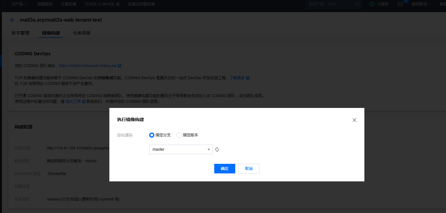Click the code repository URL value

(78, 148)
